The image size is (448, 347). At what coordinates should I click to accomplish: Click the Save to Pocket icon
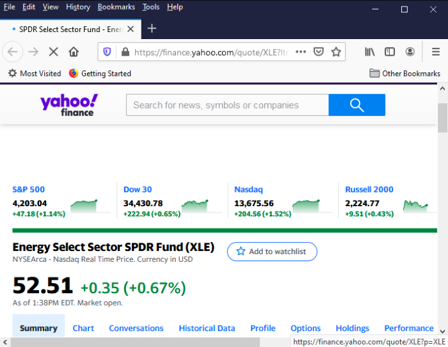pyautogui.click(x=318, y=52)
